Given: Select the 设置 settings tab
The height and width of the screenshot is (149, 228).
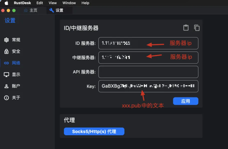Looking at the screenshot, I should coord(59,10).
